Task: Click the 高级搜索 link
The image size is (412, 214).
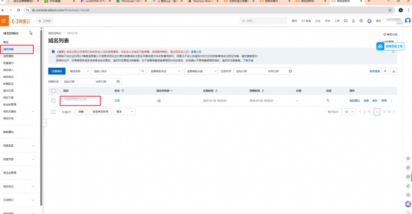Action: tap(375, 71)
